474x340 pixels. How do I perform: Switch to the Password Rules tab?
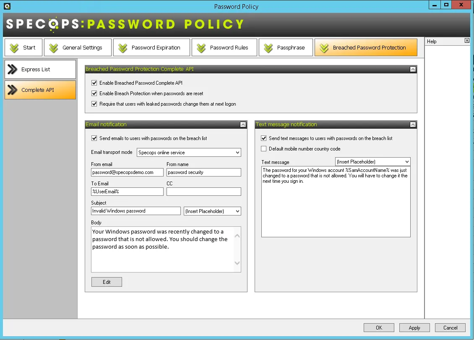[224, 47]
